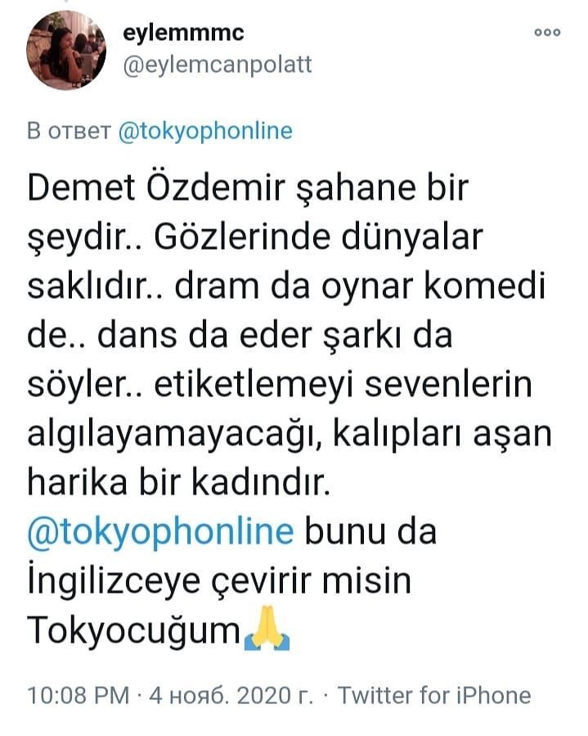Click the folded hands emoji in the tweet
The width and height of the screenshot is (588, 736).
pyautogui.click(x=265, y=633)
